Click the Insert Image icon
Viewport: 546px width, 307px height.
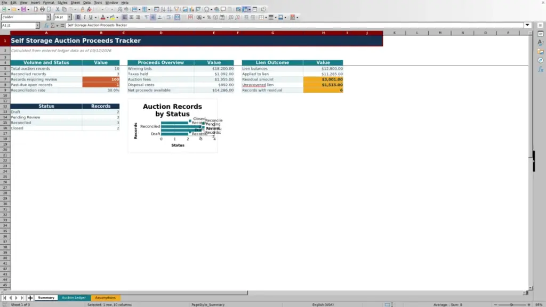pos(185,10)
